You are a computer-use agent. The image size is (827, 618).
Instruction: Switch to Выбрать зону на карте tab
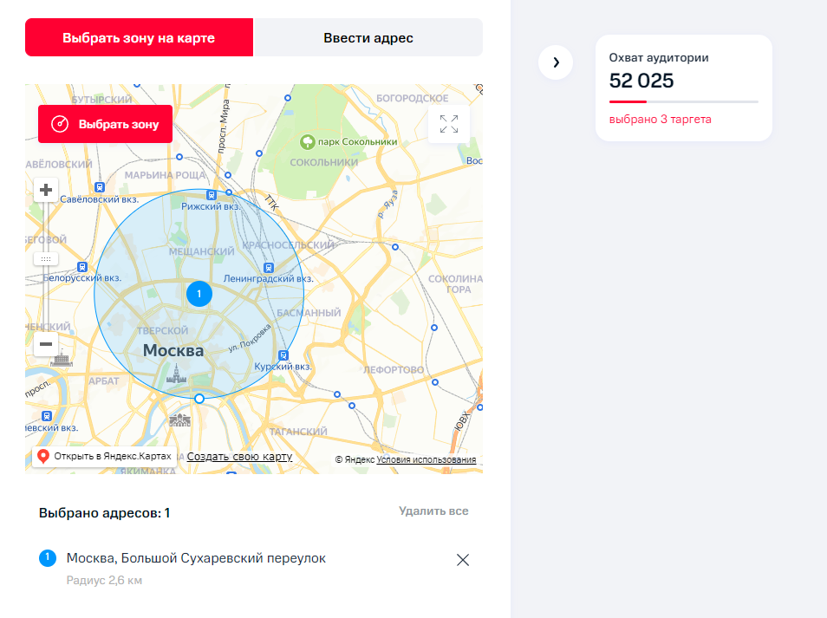[x=139, y=38]
